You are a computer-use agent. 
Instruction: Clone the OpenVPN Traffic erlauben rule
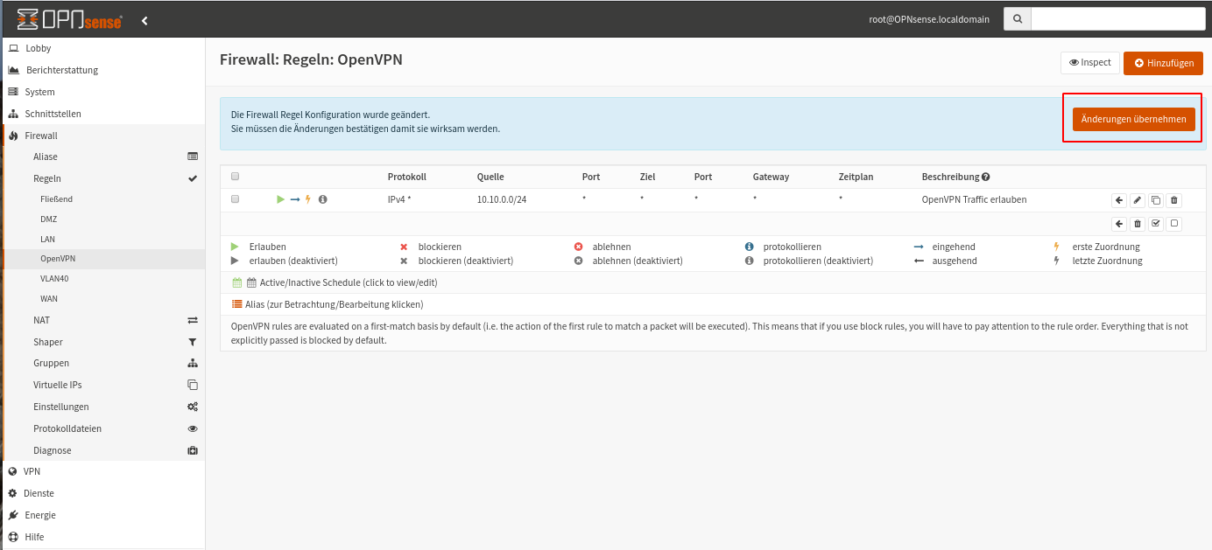pos(1156,200)
